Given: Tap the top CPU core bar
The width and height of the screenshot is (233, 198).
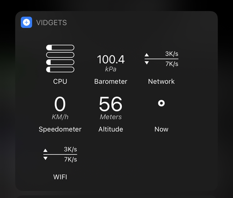Looking at the screenshot, I should point(60,47).
